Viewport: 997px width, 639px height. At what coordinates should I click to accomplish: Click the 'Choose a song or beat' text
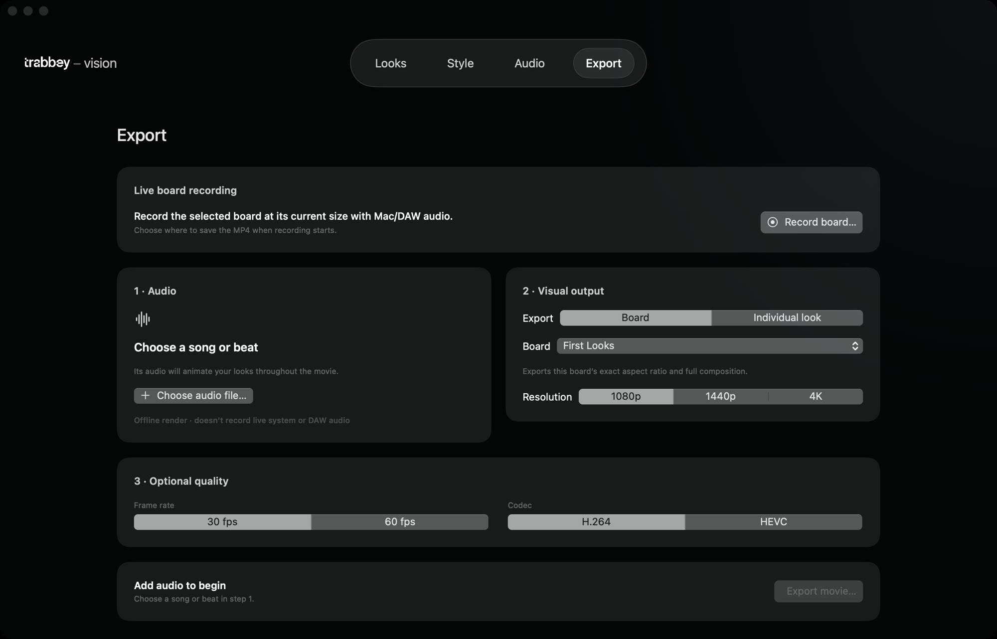tap(196, 347)
